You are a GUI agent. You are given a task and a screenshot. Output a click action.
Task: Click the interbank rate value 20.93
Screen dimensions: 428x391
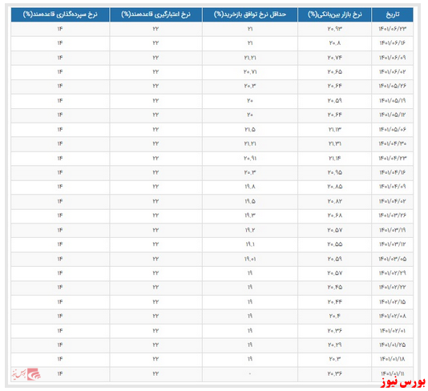(335, 29)
